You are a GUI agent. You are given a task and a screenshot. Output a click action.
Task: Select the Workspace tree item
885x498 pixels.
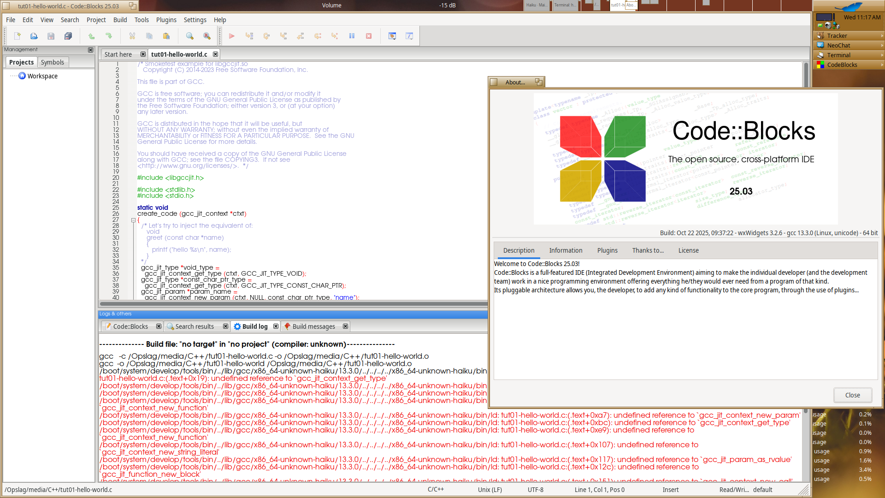[x=42, y=76]
